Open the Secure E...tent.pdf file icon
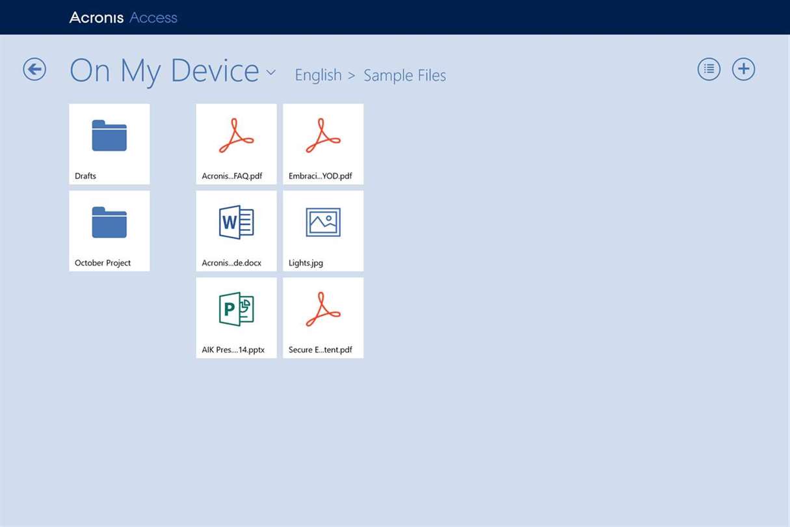Screen dimensions: 790x527 (323, 310)
